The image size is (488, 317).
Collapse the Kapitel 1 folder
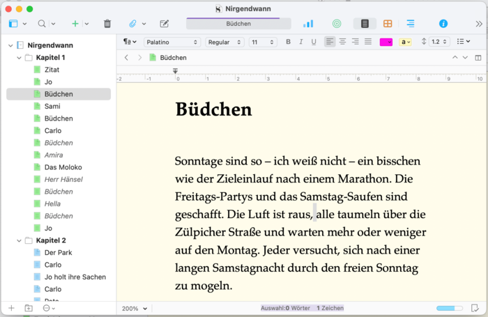[x=17, y=57]
